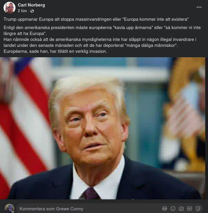208x213 pixels.
Task: Open Carl Norberg's profile picture
Action: click(10, 8)
